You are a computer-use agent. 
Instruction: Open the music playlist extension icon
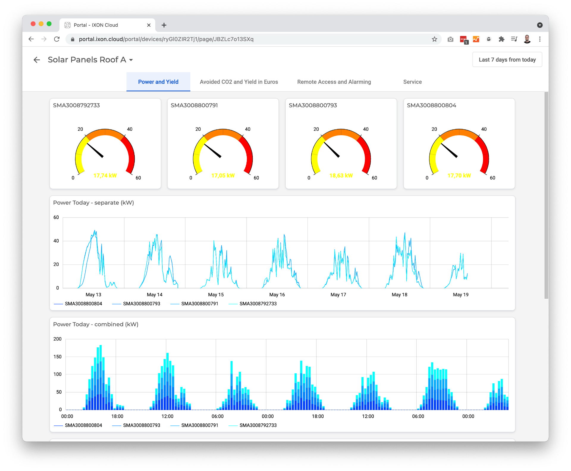click(x=514, y=39)
